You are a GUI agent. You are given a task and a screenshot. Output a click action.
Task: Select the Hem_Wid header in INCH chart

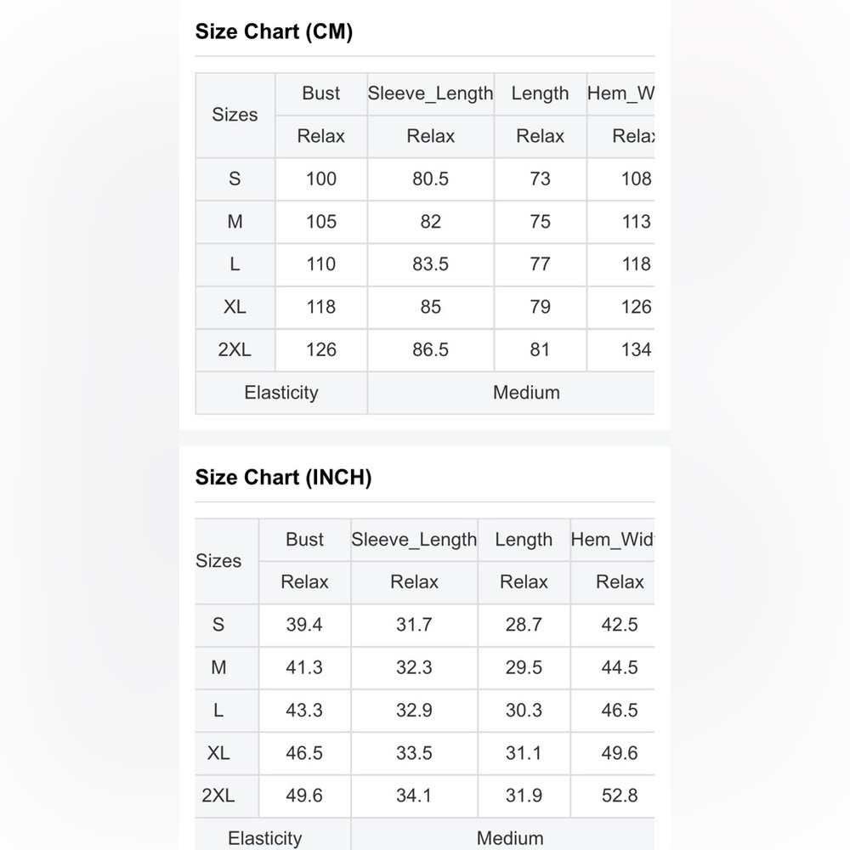[x=613, y=540]
